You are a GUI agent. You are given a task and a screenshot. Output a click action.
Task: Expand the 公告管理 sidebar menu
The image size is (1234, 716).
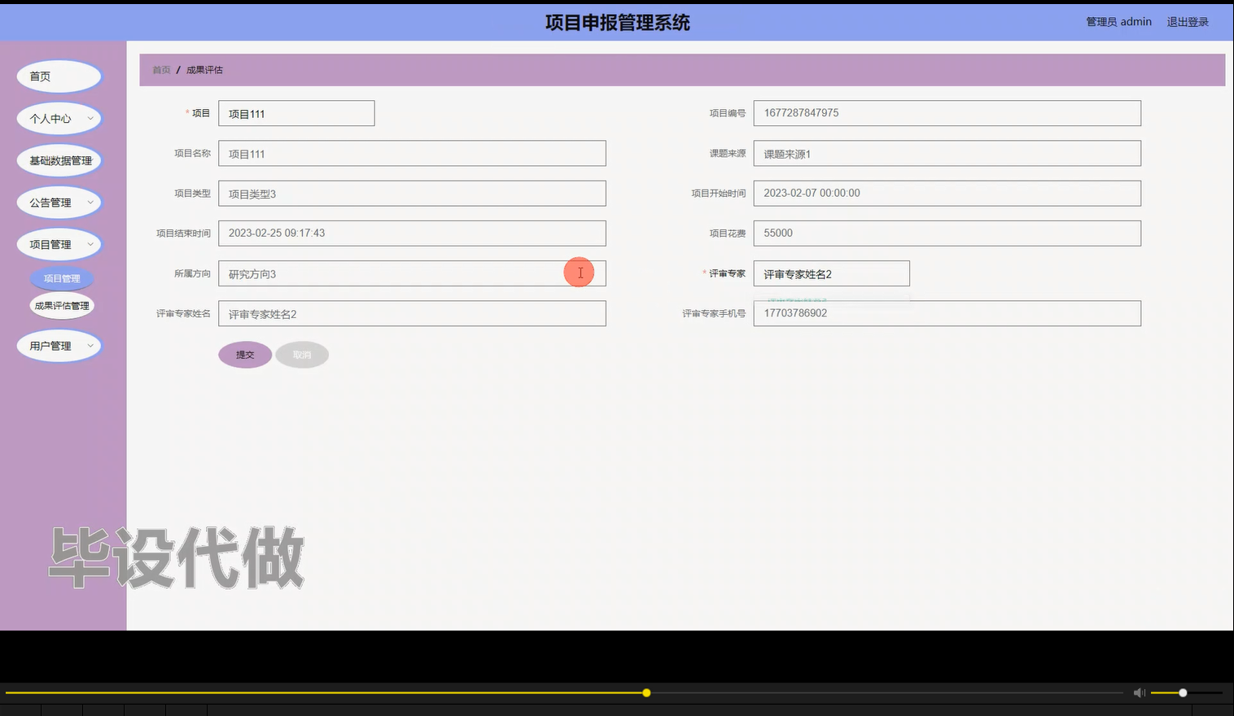pyautogui.click(x=59, y=202)
